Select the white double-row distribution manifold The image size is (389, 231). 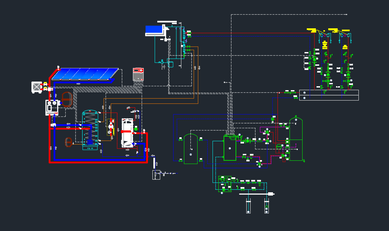click(329, 95)
